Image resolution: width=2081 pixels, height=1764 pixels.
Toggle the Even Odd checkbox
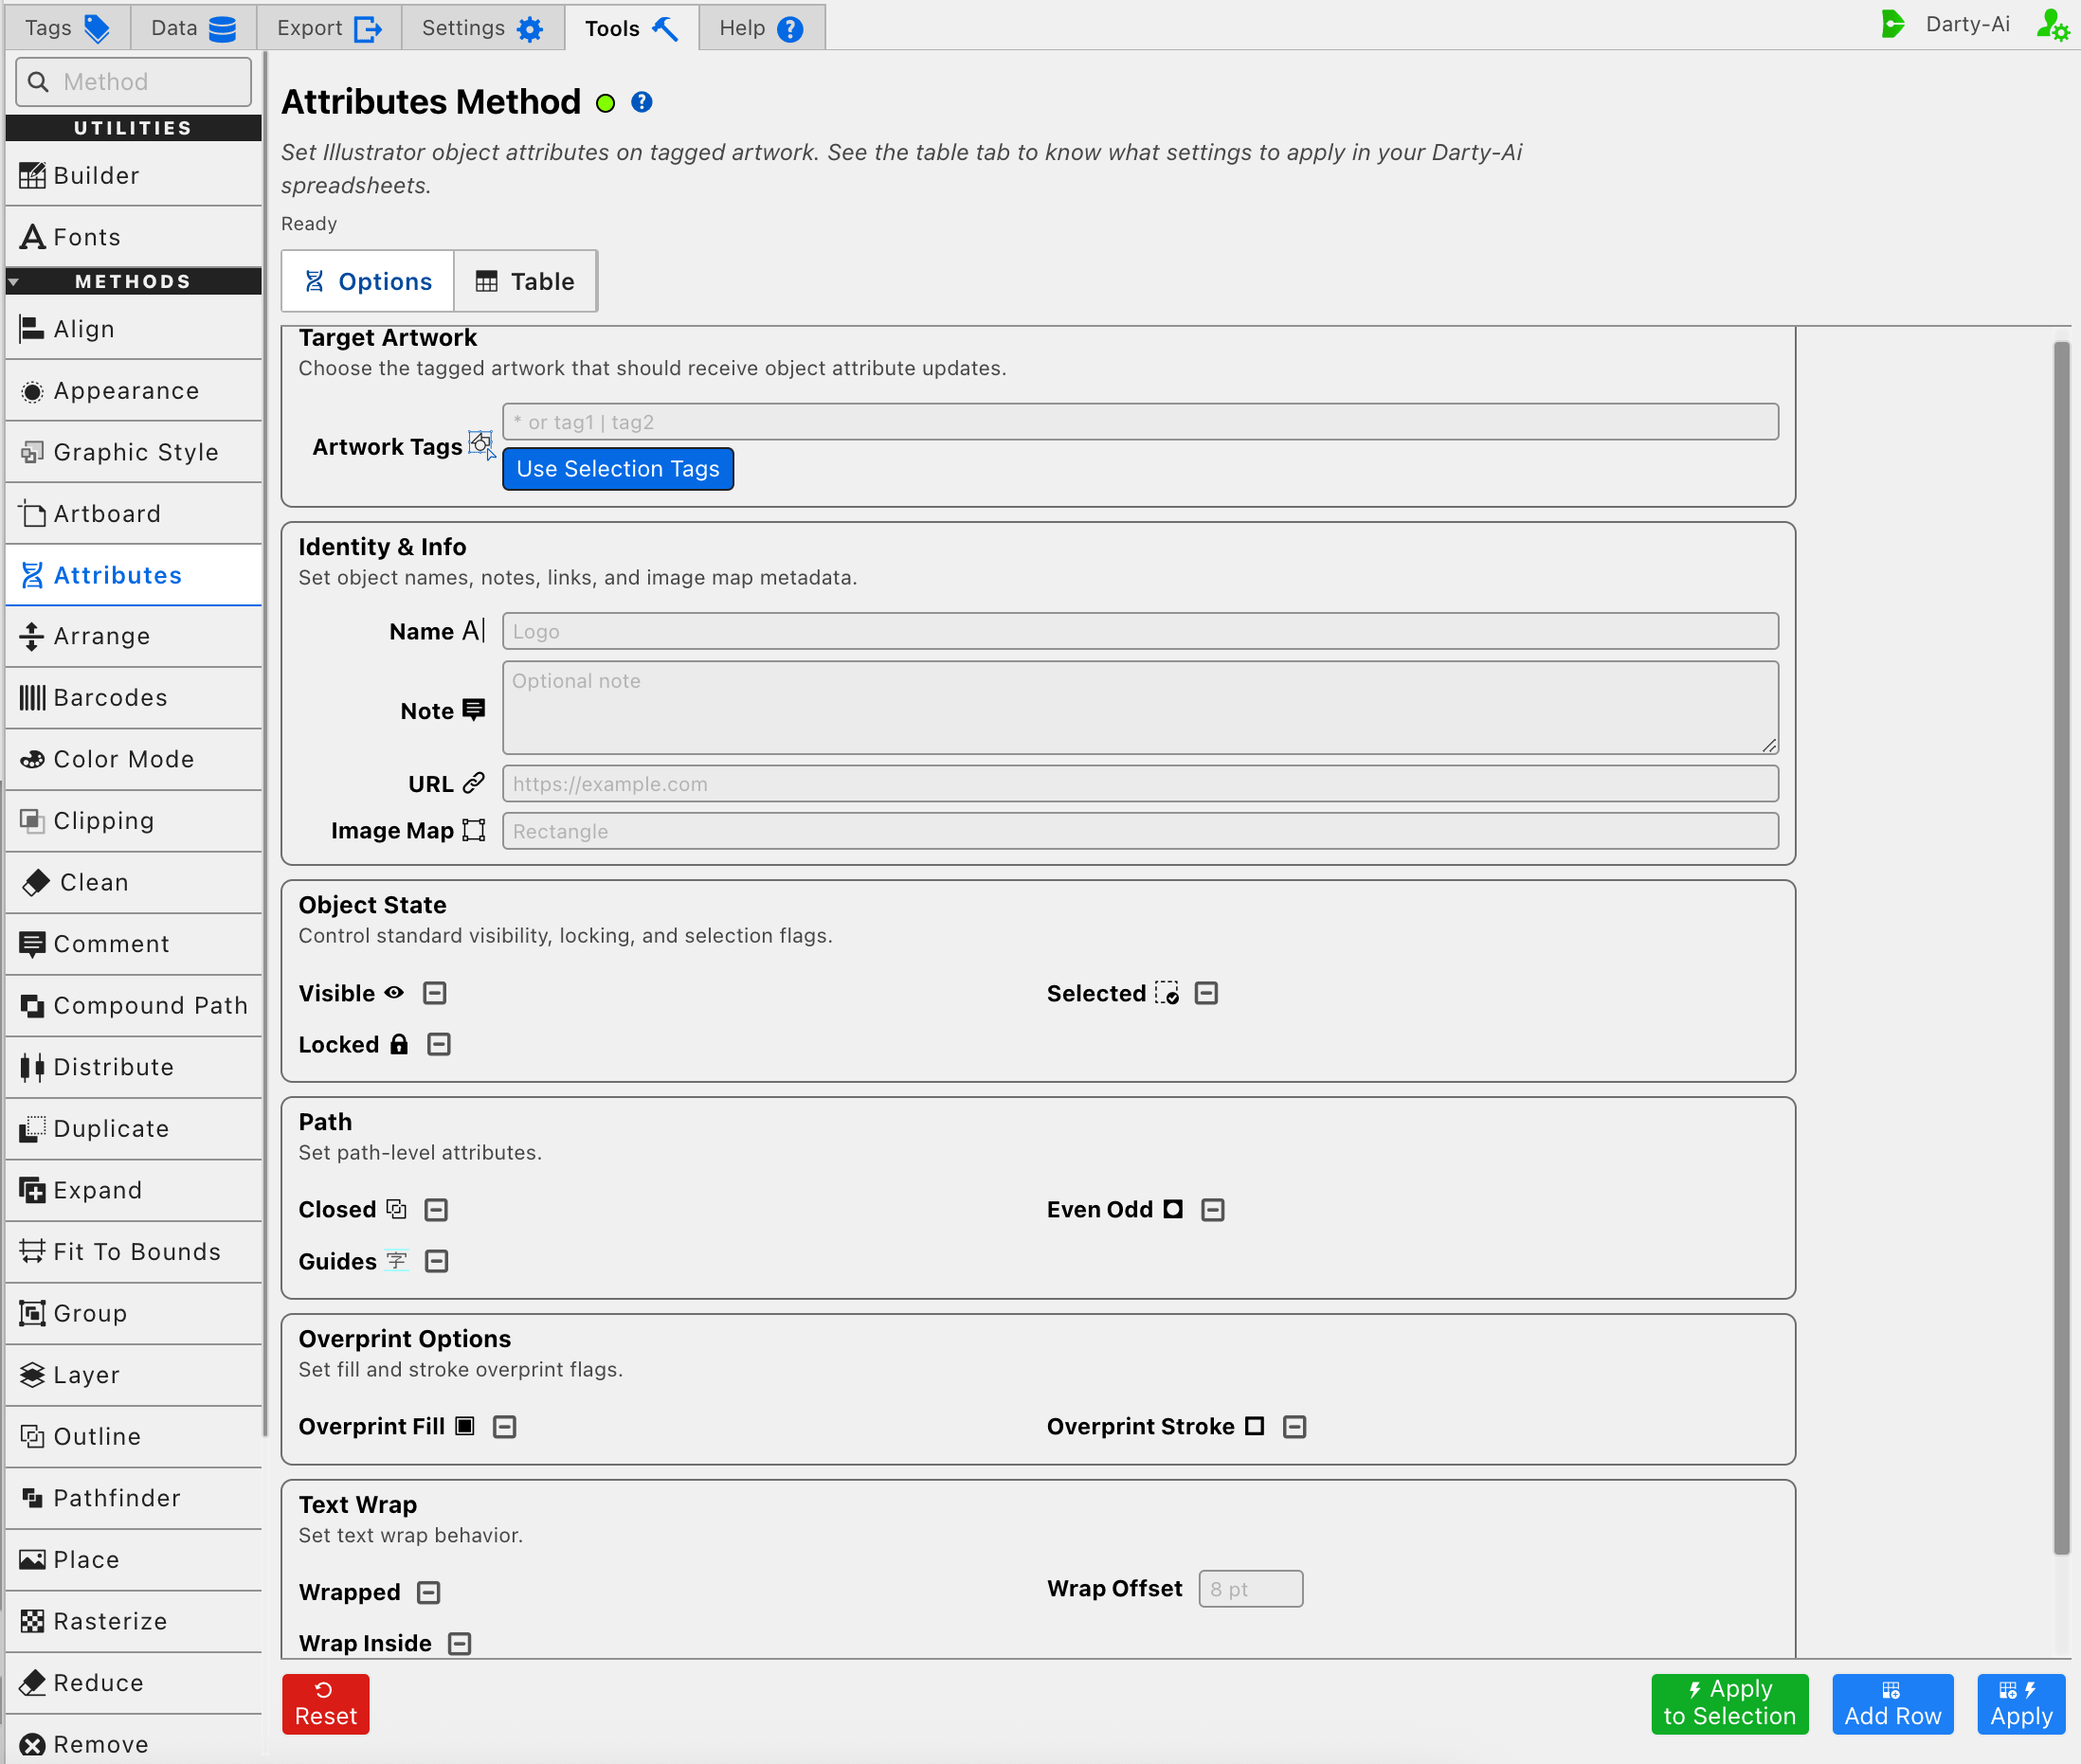pyautogui.click(x=1213, y=1210)
